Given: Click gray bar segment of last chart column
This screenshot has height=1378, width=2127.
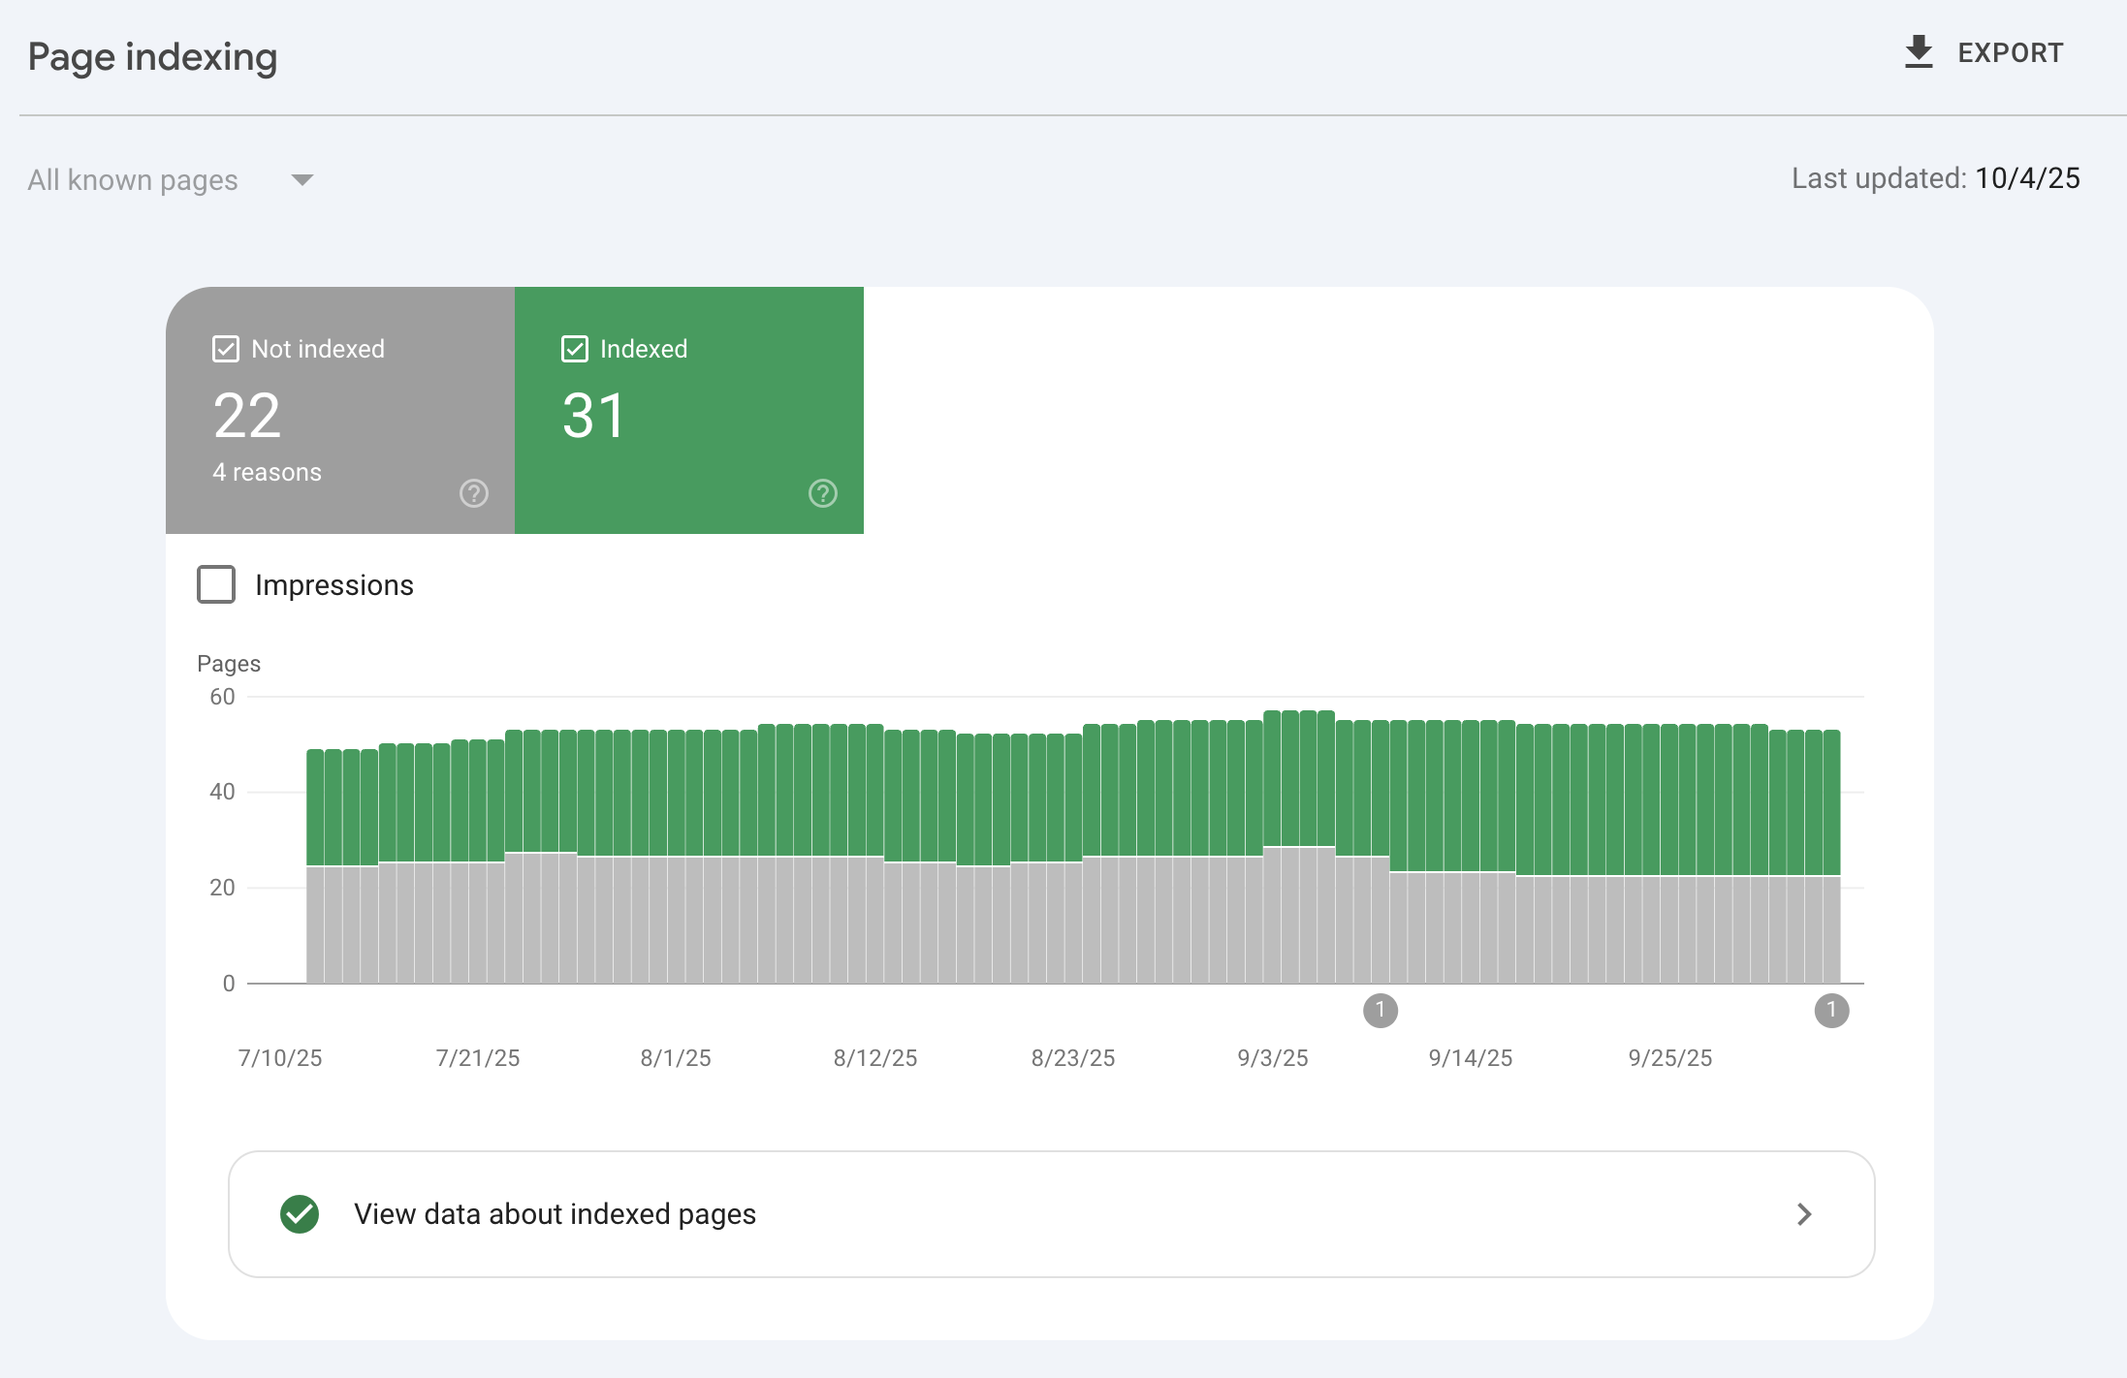Looking at the screenshot, I should tap(1831, 928).
